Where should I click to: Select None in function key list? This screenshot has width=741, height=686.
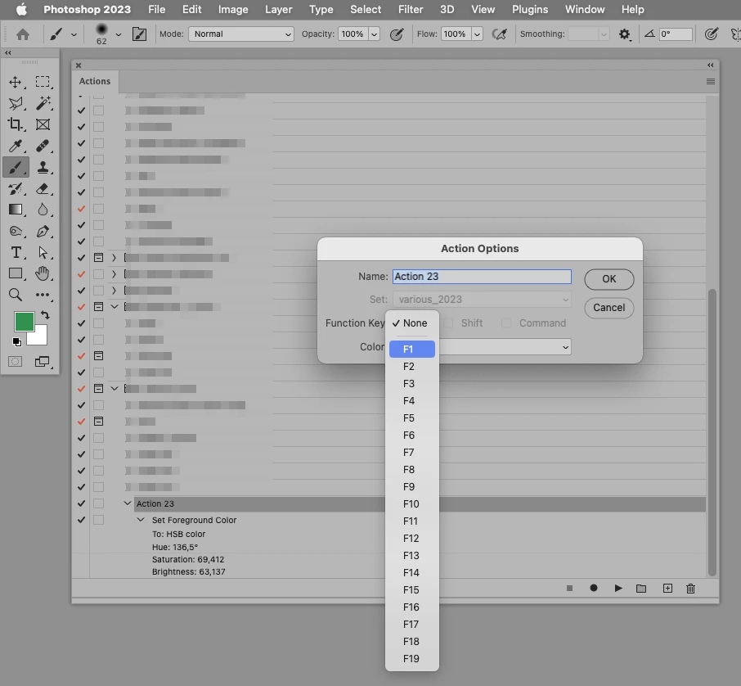tap(412, 323)
